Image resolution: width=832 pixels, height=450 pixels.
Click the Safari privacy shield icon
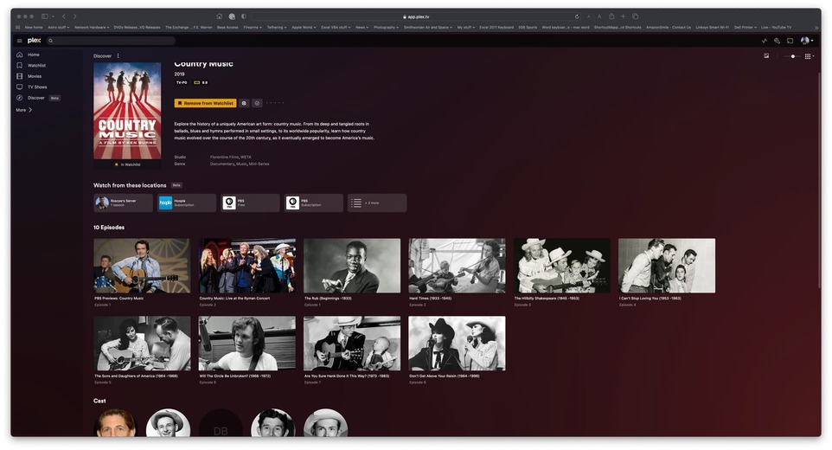coord(244,16)
